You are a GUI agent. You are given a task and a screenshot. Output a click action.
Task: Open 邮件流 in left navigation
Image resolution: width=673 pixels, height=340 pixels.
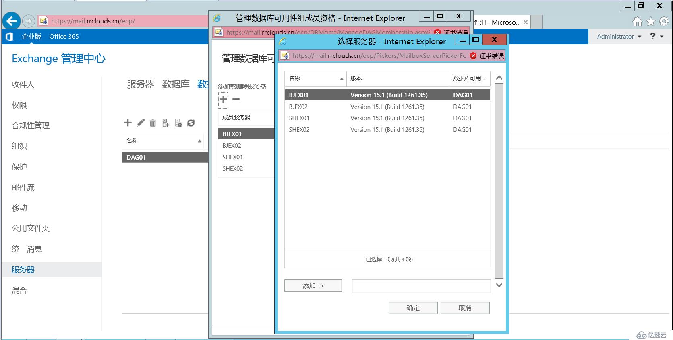click(23, 187)
